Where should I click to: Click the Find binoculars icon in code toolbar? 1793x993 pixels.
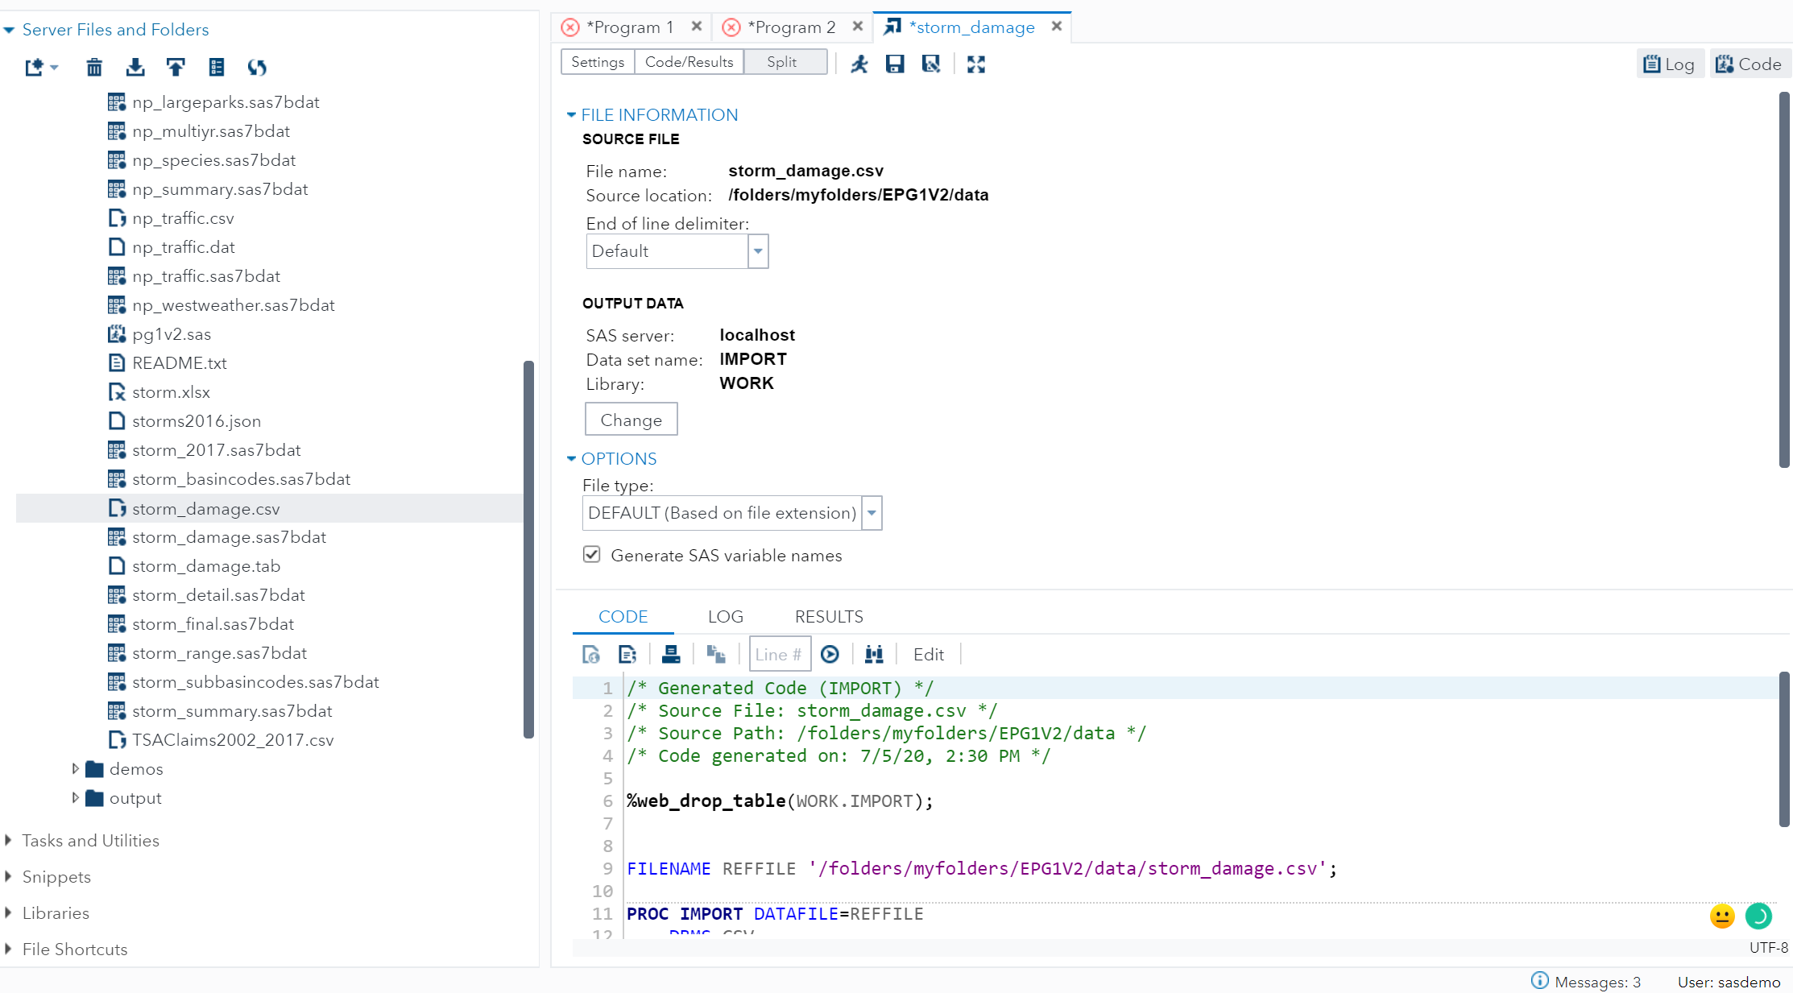874,655
